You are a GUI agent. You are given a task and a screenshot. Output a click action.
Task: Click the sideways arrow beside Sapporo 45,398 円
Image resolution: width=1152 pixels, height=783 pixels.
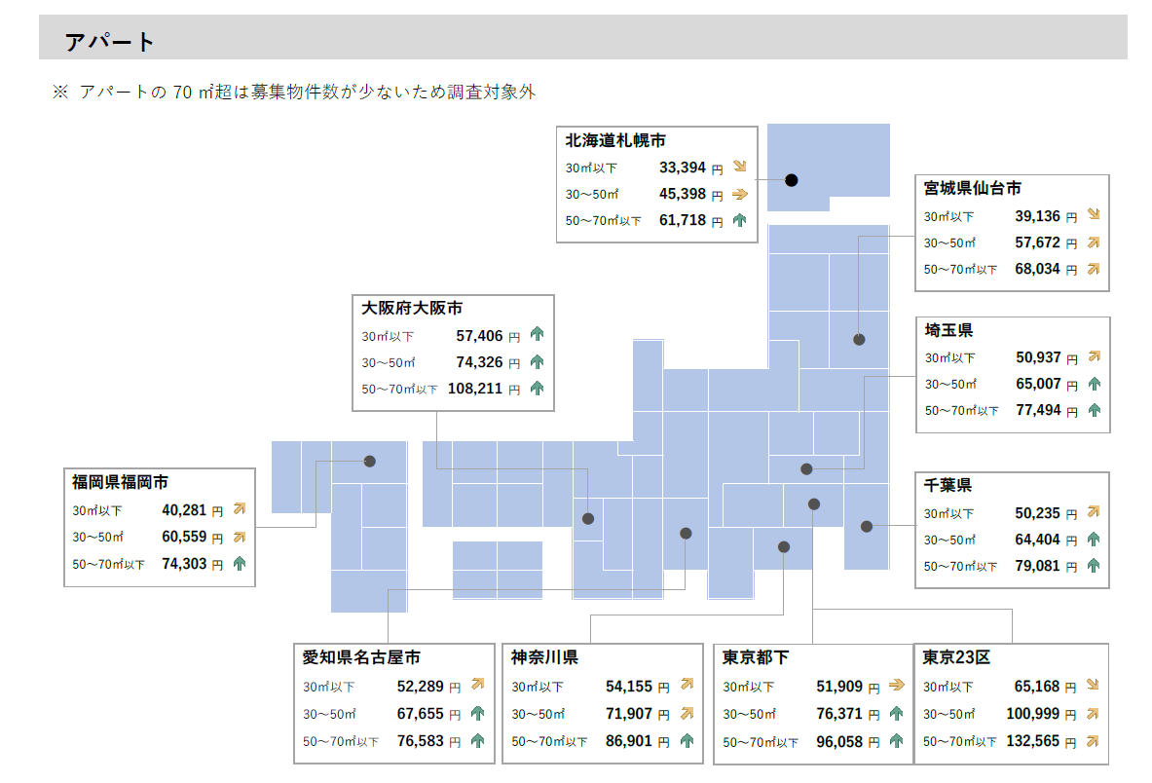tap(739, 194)
